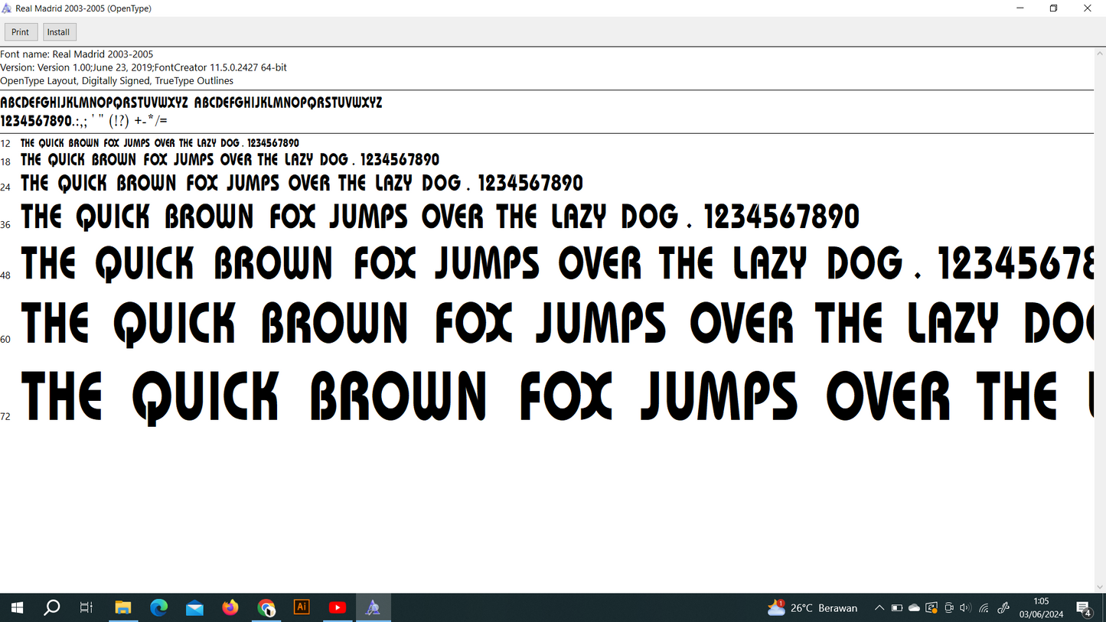The image size is (1106, 622).
Task: Open the volume control speaker icon
Action: pyautogui.click(x=965, y=608)
